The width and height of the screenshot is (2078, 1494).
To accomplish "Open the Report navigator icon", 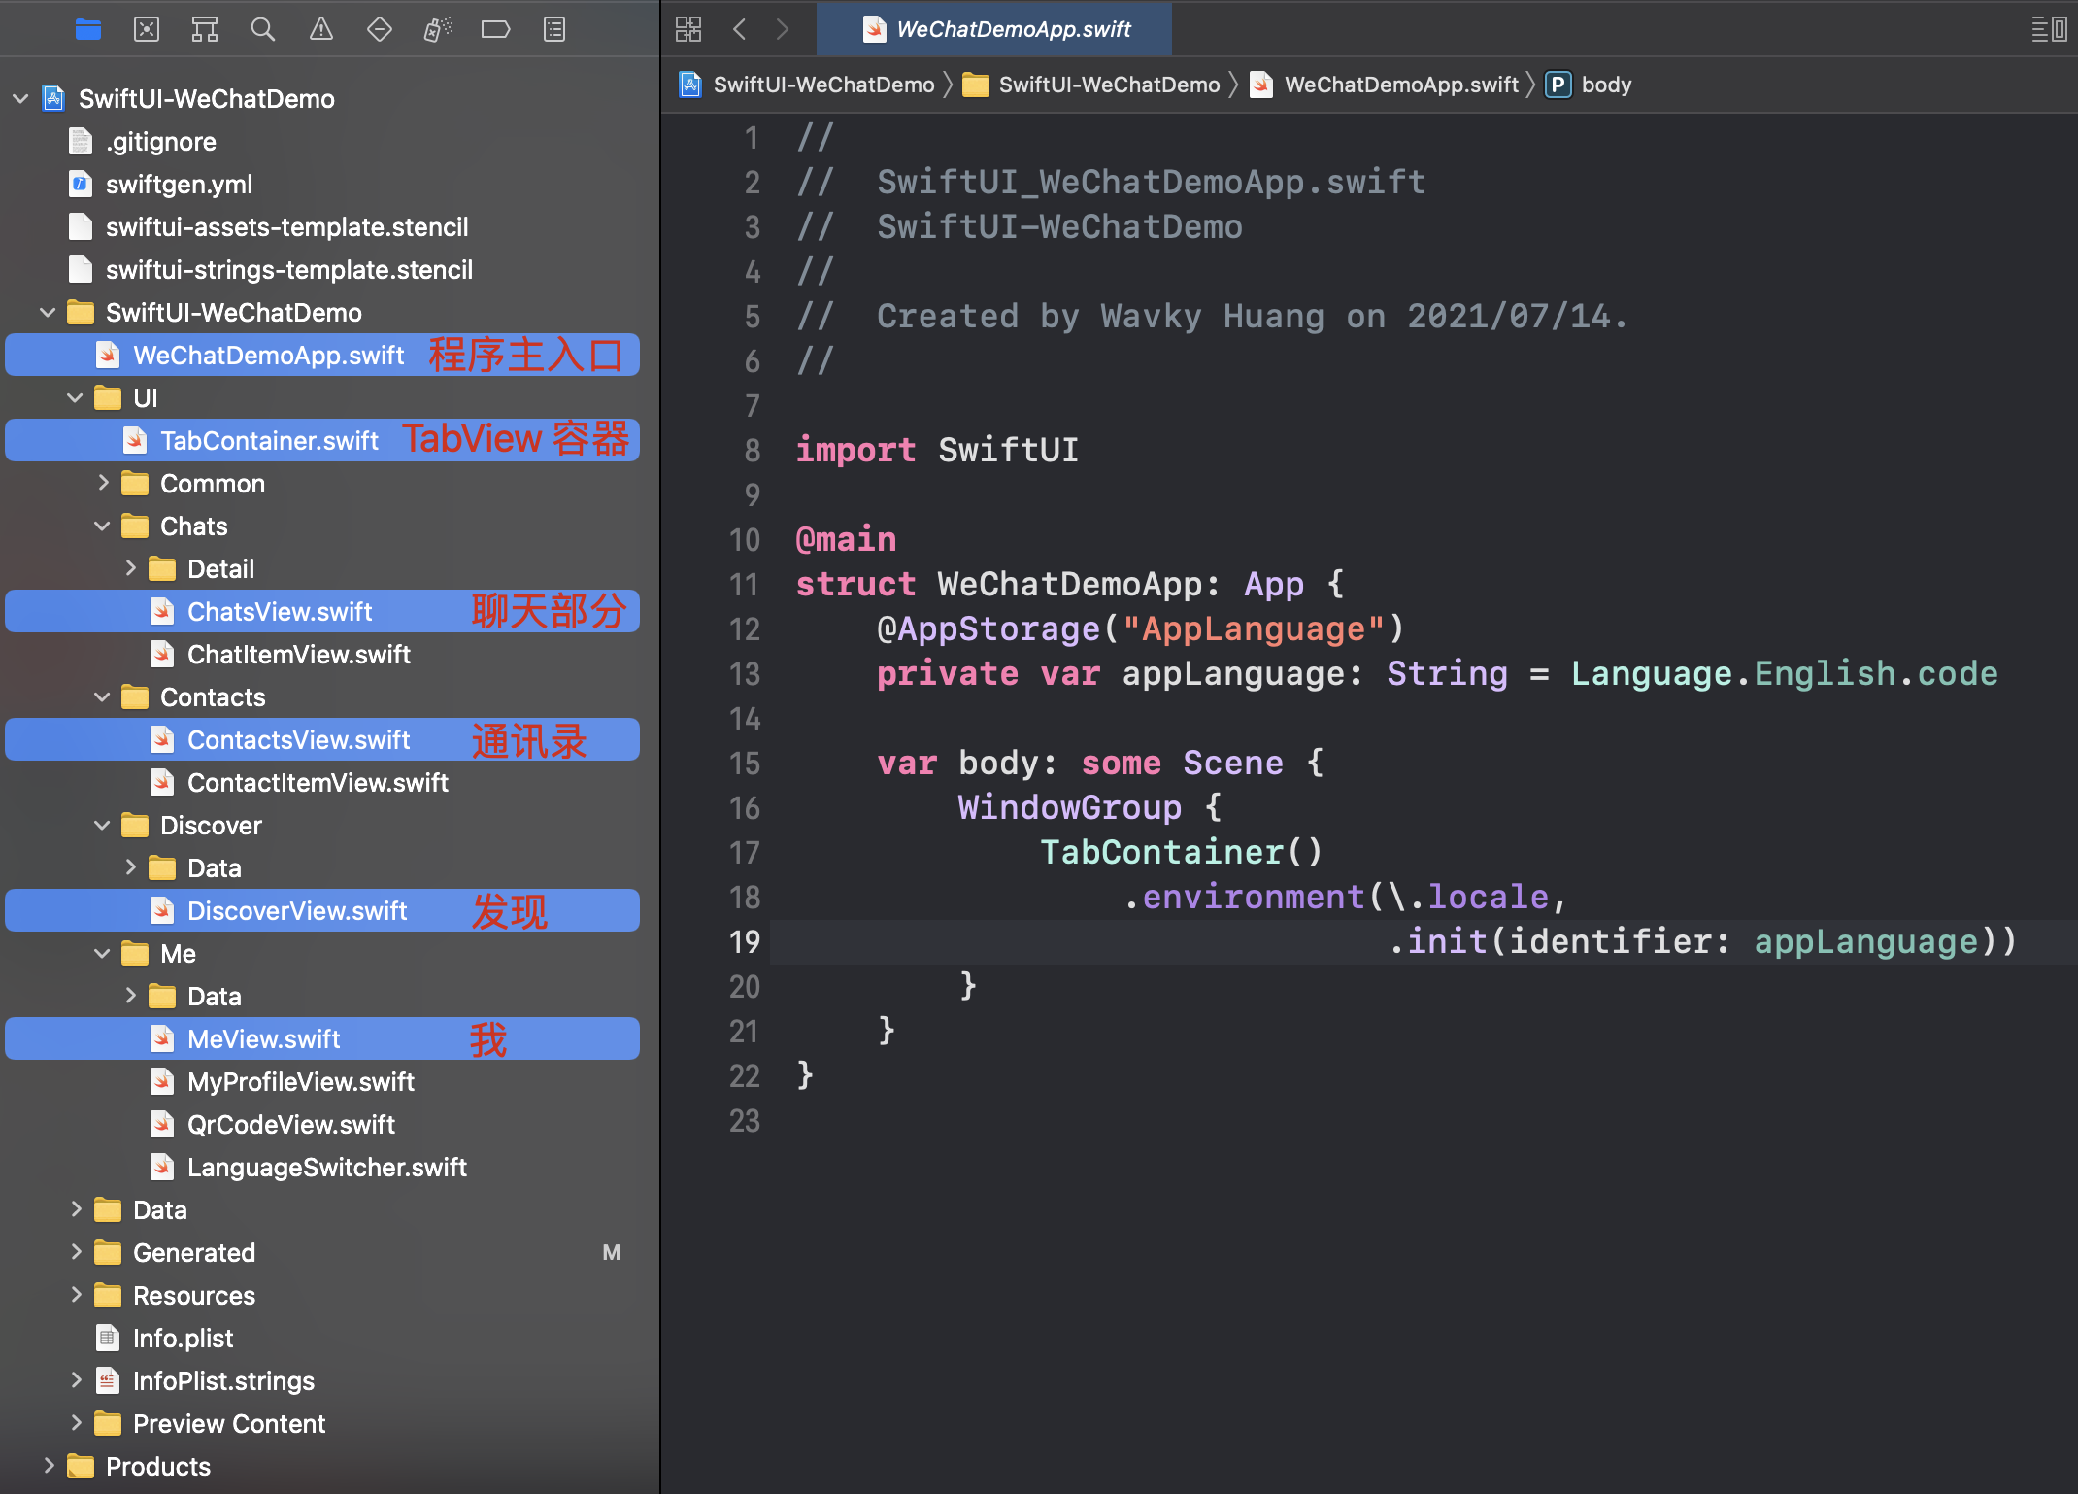I will [x=554, y=29].
